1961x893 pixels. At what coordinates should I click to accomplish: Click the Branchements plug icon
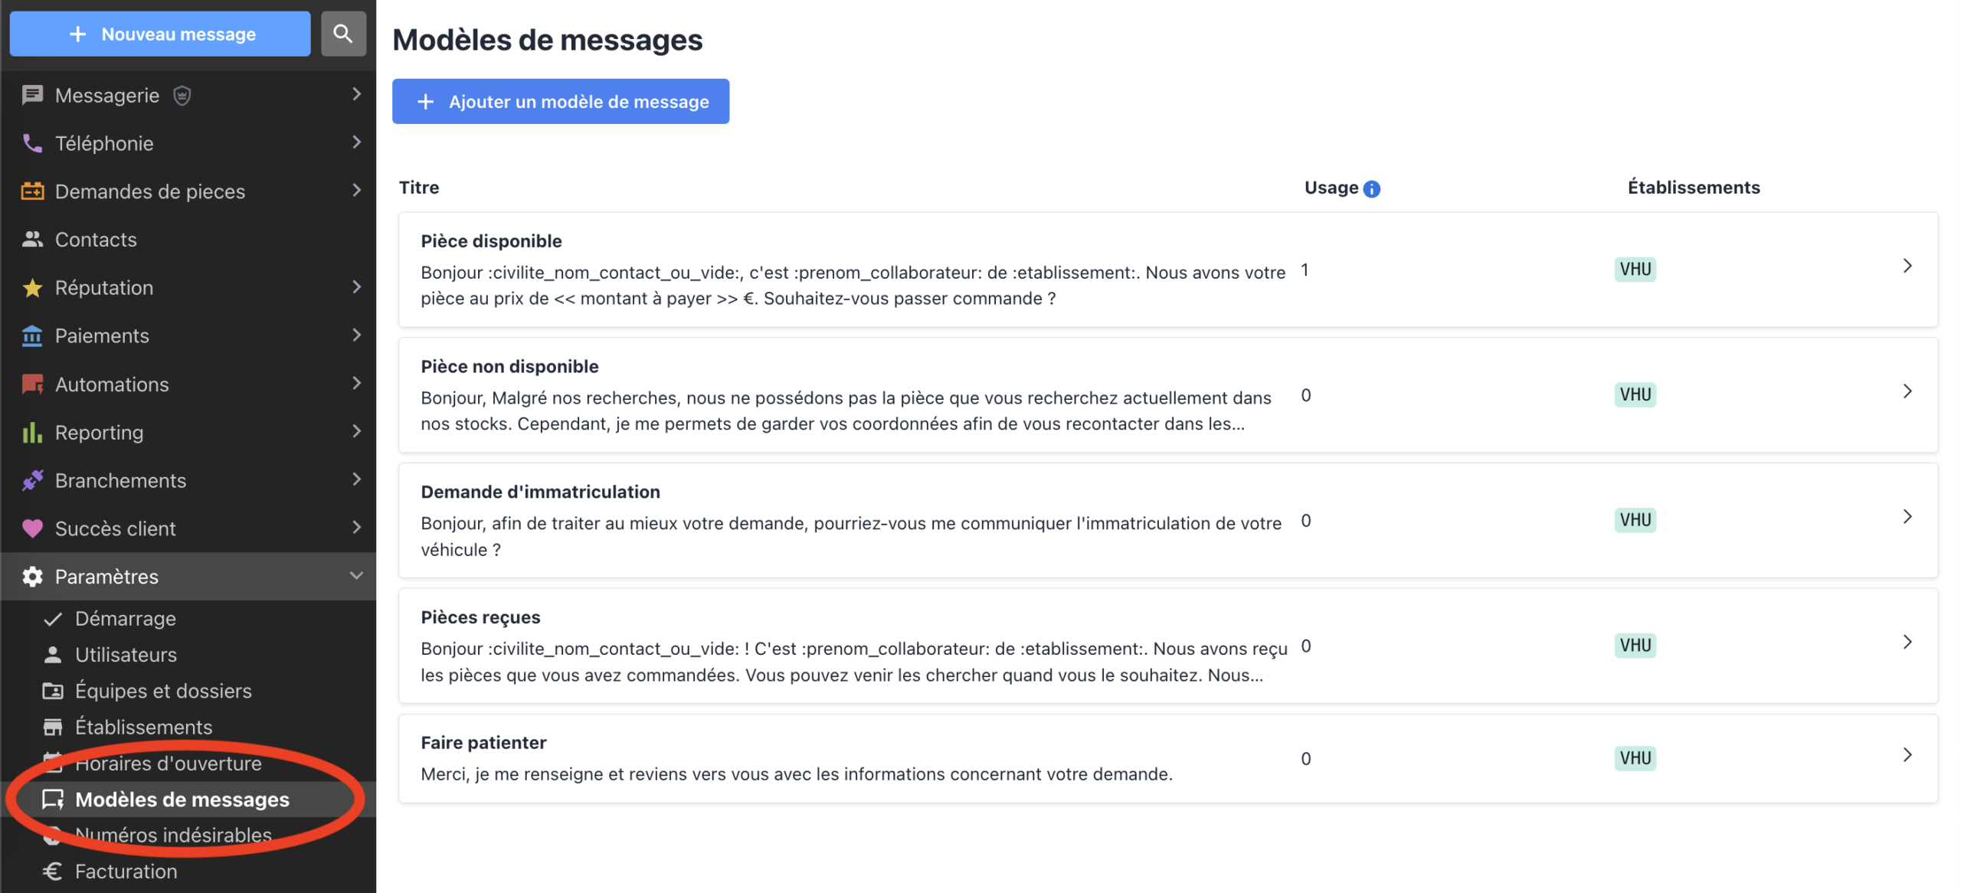click(x=32, y=480)
